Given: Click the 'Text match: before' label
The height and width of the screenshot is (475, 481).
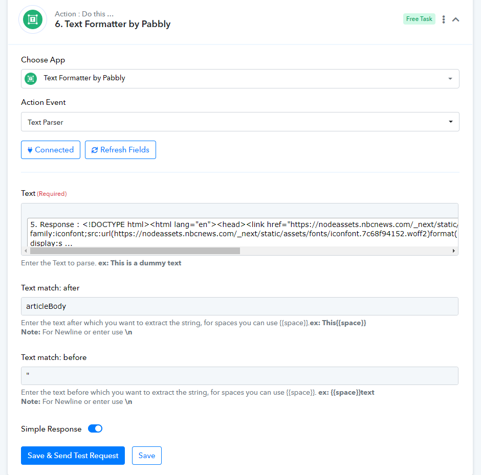Looking at the screenshot, I should tap(54, 357).
